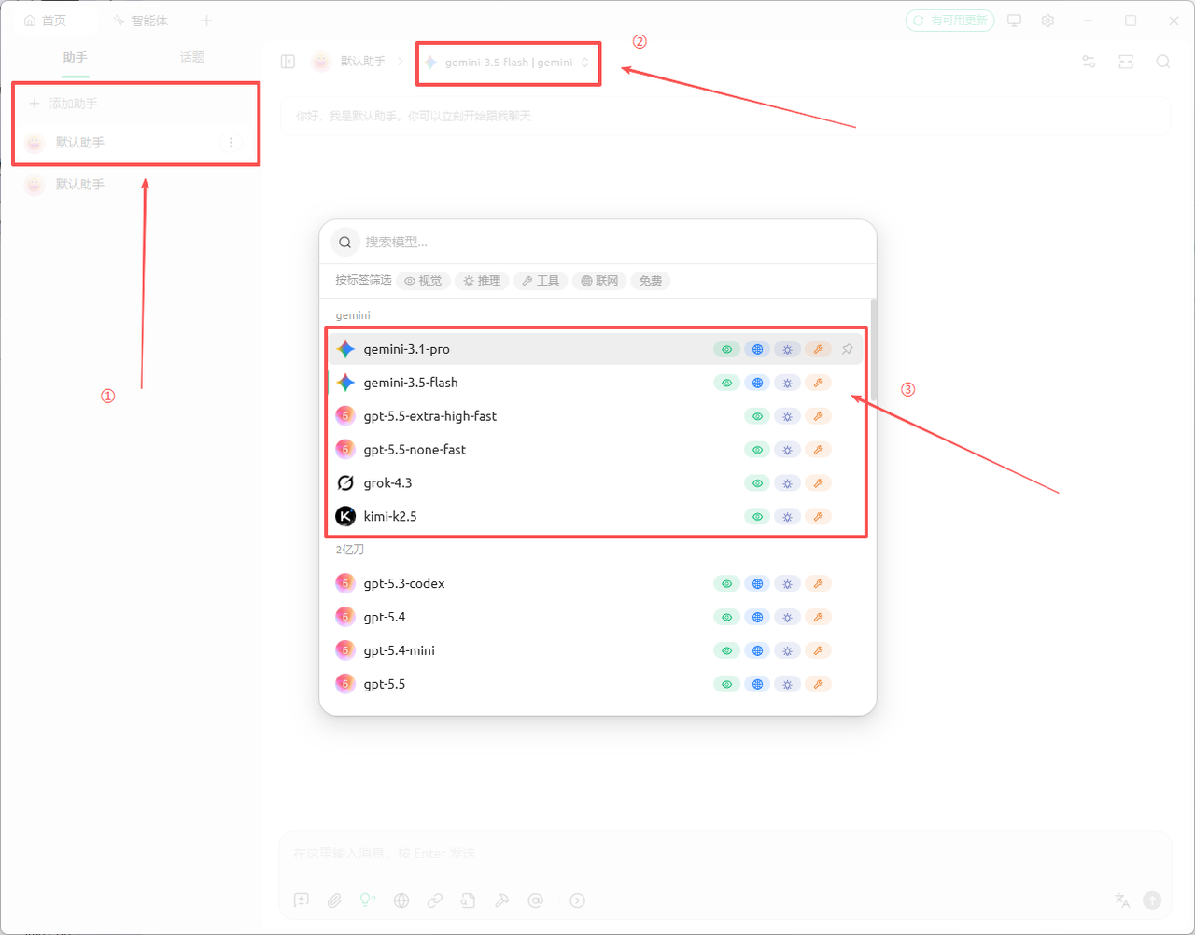Pin the gemini-3.1-pro model
The width and height of the screenshot is (1195, 935).
point(847,349)
